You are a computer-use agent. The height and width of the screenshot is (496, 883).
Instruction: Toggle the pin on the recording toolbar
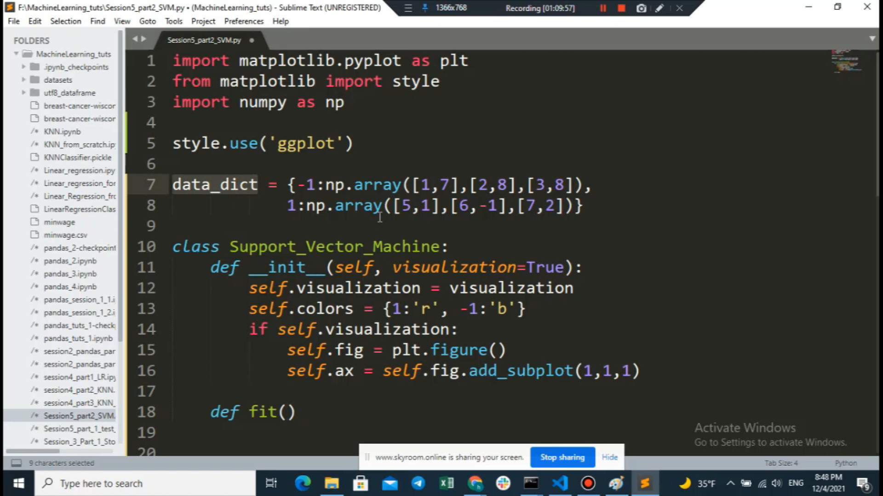[424, 8]
